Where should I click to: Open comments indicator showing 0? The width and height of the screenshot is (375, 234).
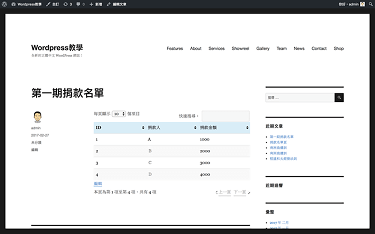80,4
